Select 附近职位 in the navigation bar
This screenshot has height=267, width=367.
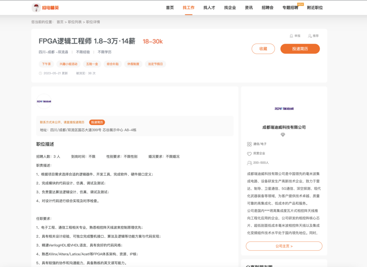(315, 8)
